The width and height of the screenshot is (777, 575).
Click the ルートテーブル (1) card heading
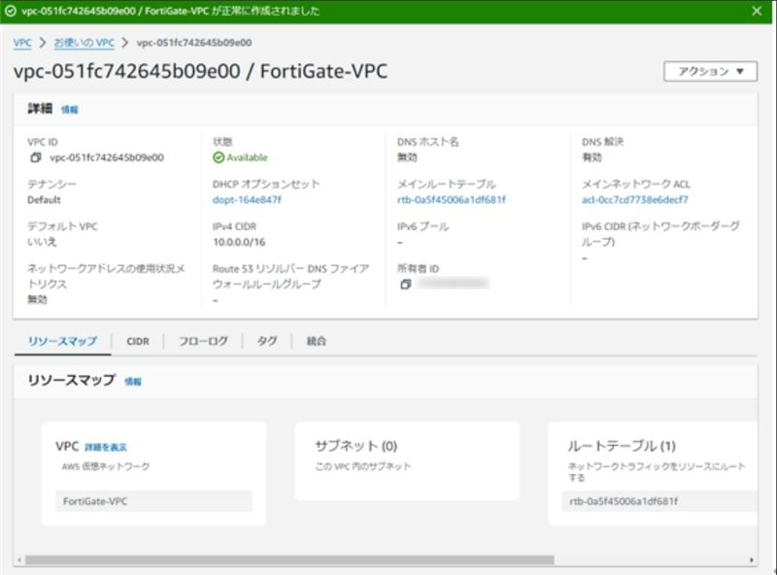click(622, 446)
